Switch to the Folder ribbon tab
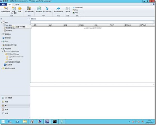 point(17,4)
